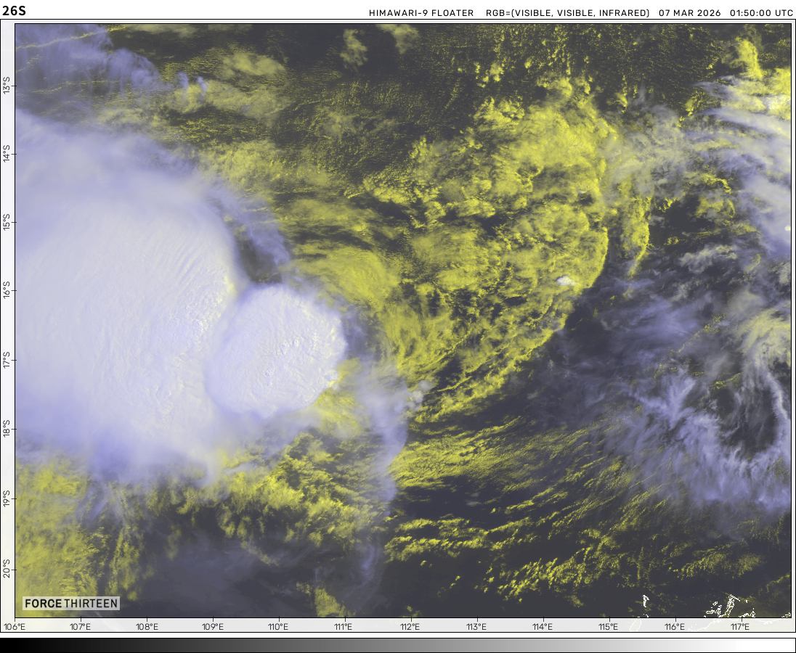
Task: Click the 117°E longitude tick label
Action: 740,627
